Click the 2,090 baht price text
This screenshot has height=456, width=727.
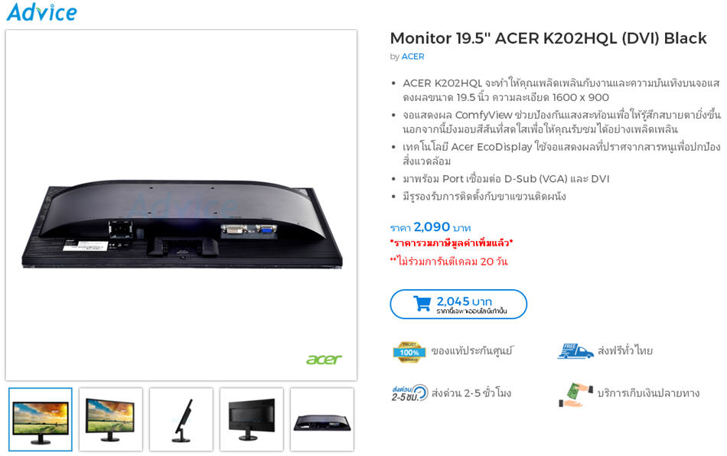pos(430,227)
